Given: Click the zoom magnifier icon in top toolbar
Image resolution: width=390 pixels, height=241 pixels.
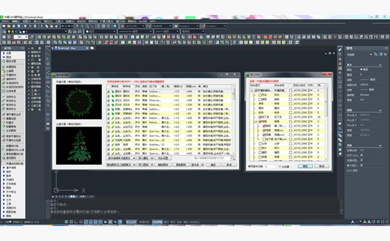Looking at the screenshot, I should tap(82, 26).
